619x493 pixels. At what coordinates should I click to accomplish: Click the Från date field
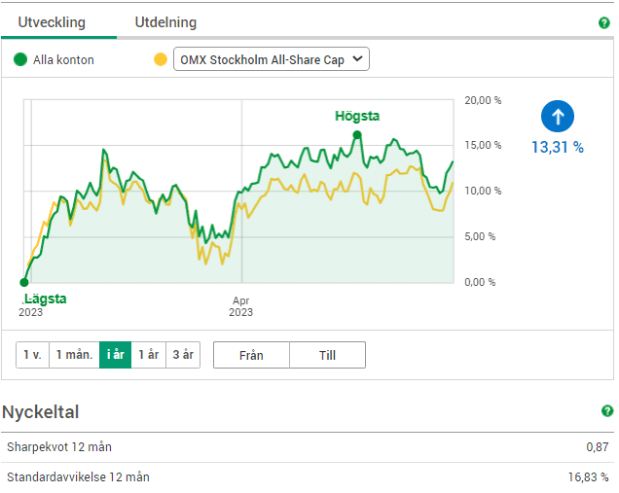click(x=251, y=355)
